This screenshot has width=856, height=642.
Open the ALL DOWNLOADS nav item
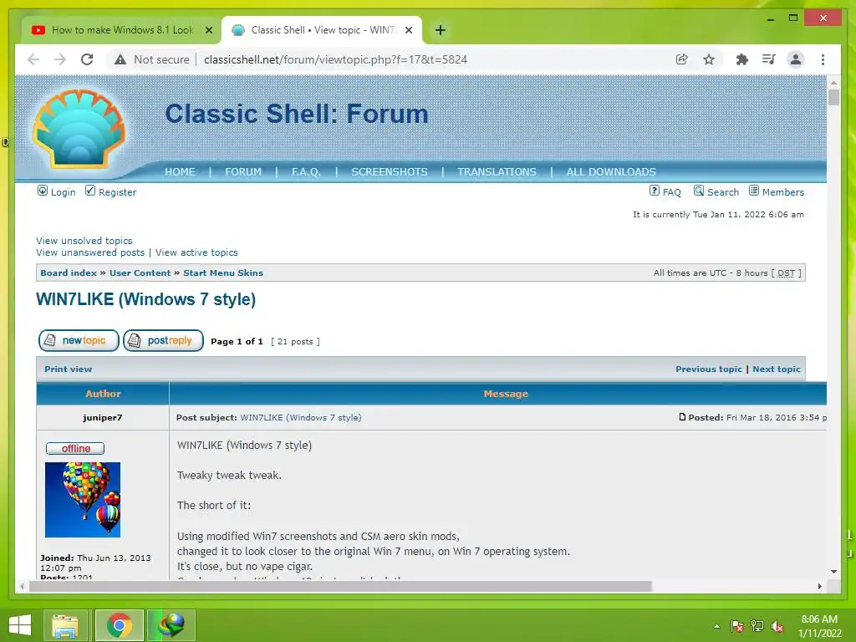click(611, 172)
